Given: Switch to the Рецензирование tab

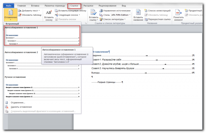Looking at the screenshot, I should (x=107, y=6).
